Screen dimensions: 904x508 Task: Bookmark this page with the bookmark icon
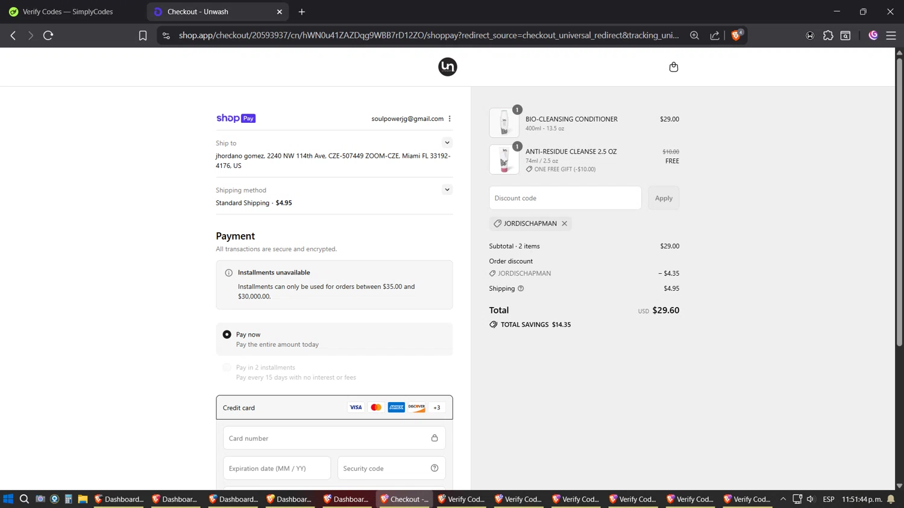click(143, 36)
